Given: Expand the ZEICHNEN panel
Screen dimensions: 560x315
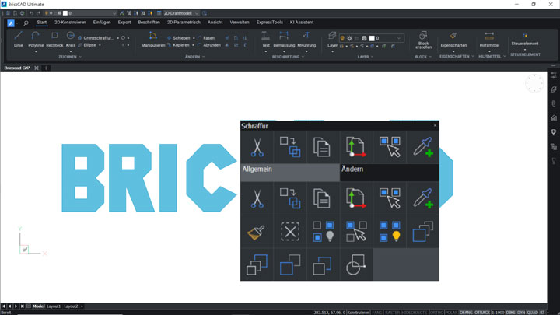Looking at the screenshot, I should pyautogui.click(x=70, y=57).
